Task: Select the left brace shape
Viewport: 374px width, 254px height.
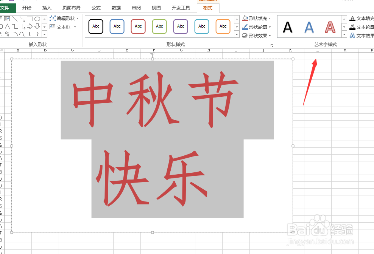Action: click(30, 34)
